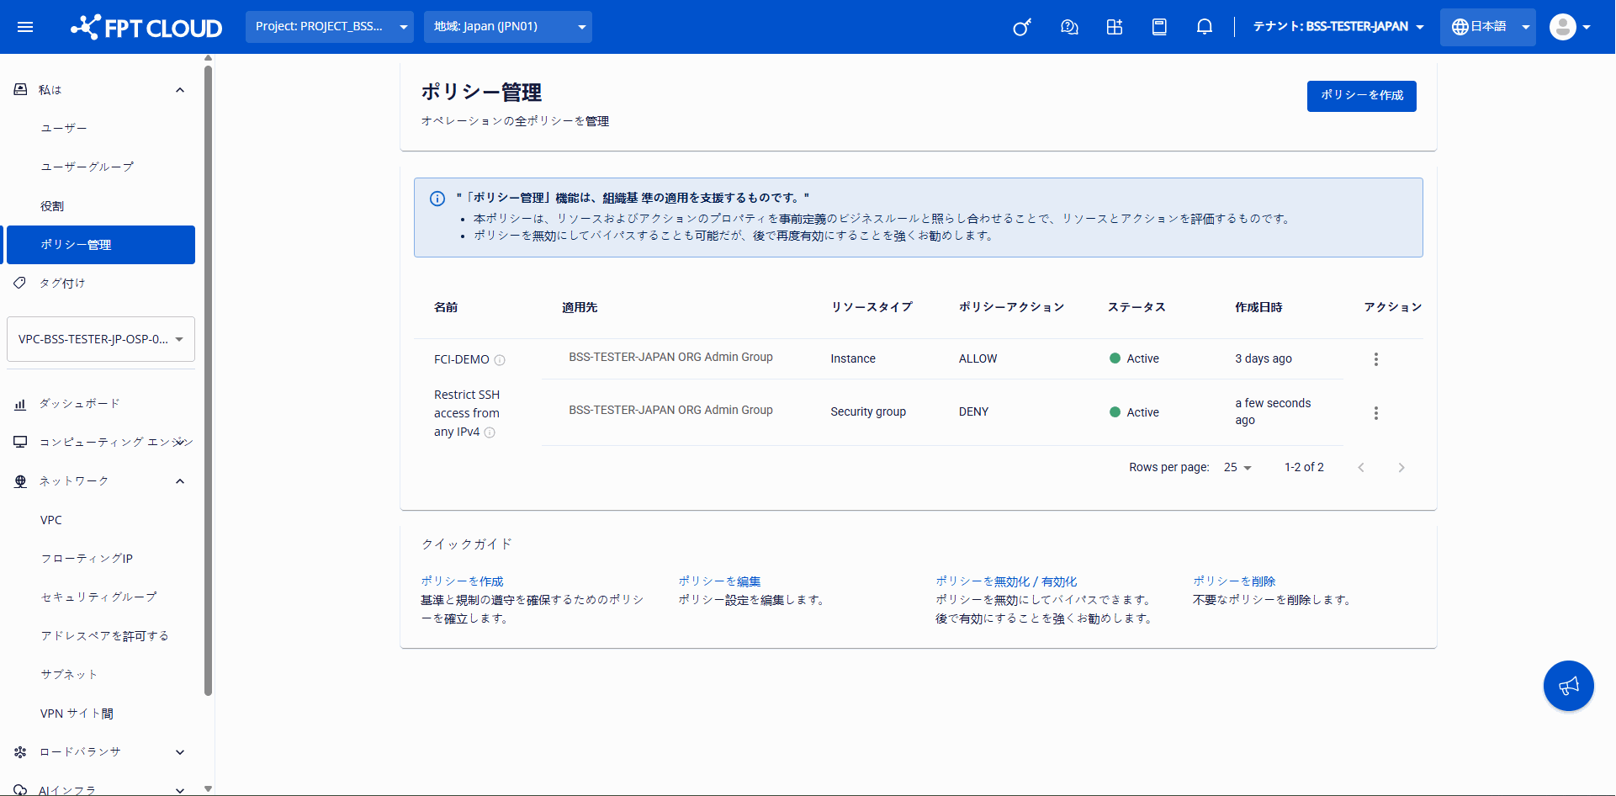Click the 作成日時 column header
This screenshot has width=1616, height=796.
click(1258, 307)
